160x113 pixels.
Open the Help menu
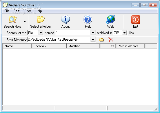click(38, 11)
